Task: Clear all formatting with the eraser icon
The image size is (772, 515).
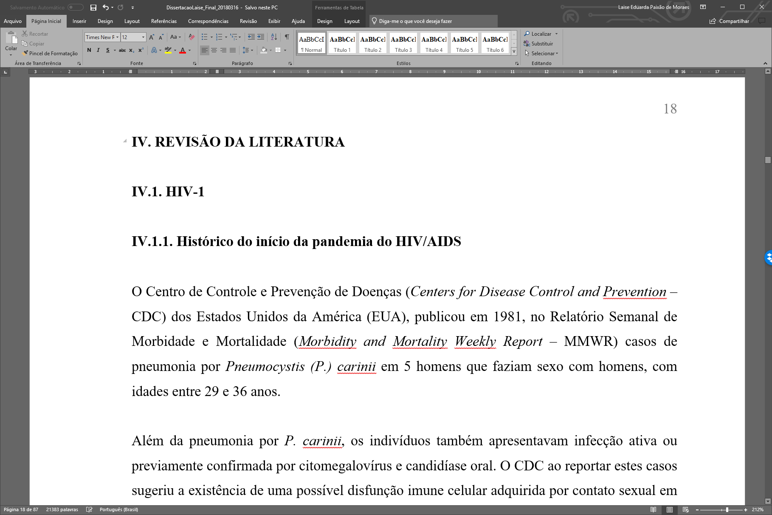Action: [192, 37]
